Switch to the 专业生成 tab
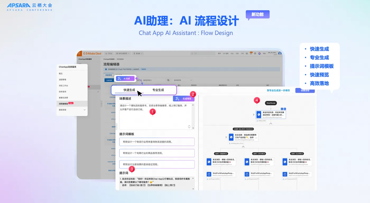Viewport: 370px width, 203px height. pos(158,90)
